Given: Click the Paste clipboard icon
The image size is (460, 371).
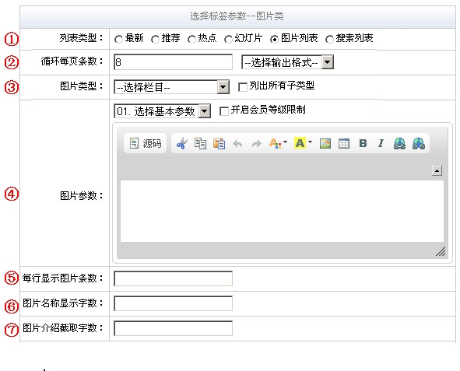Looking at the screenshot, I should point(219,143).
